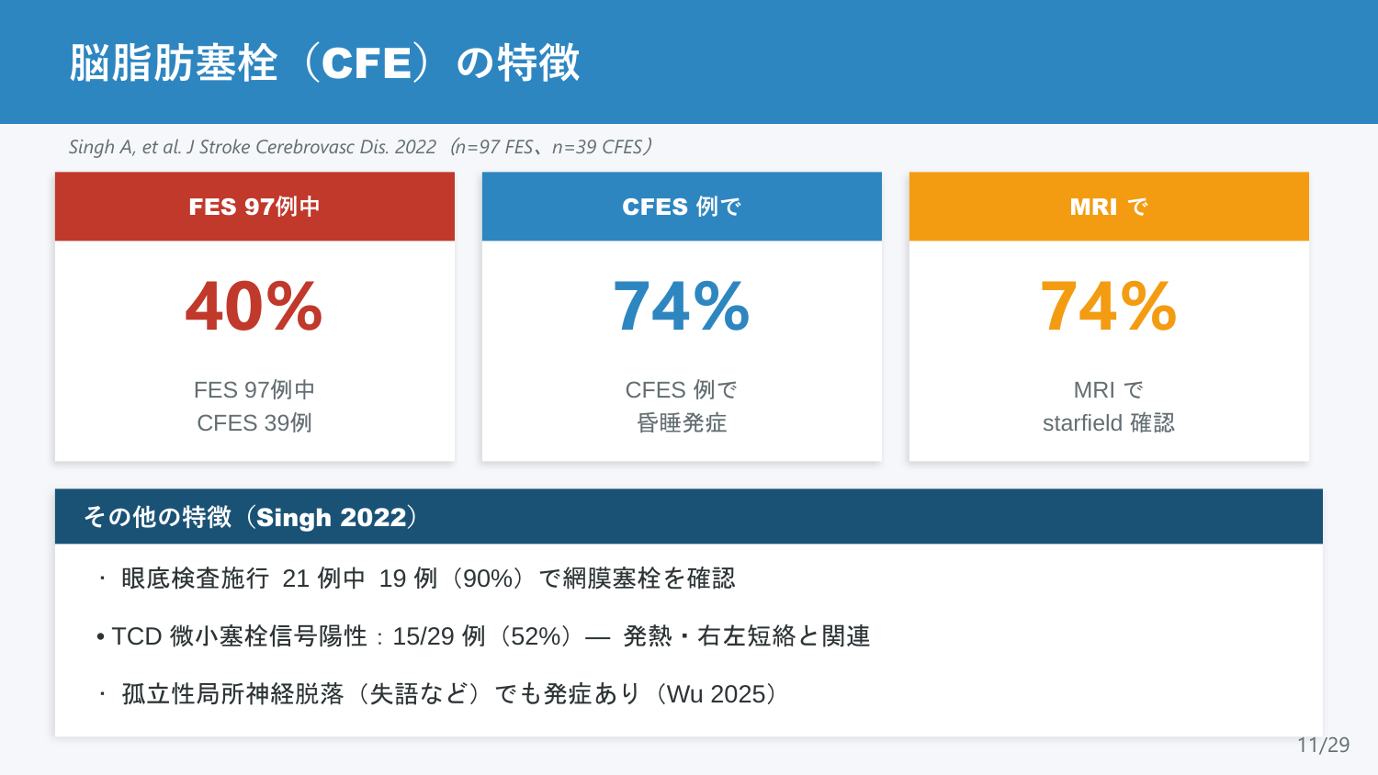Click the 11/29 page number
1378x775 pixels.
tap(1324, 745)
